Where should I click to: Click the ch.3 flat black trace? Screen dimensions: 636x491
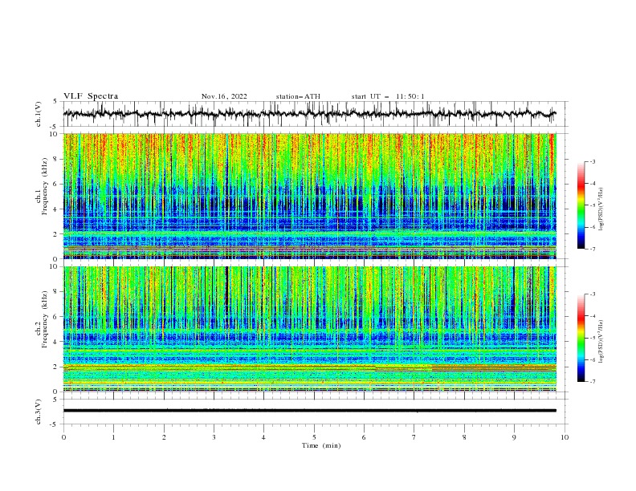click(x=309, y=411)
